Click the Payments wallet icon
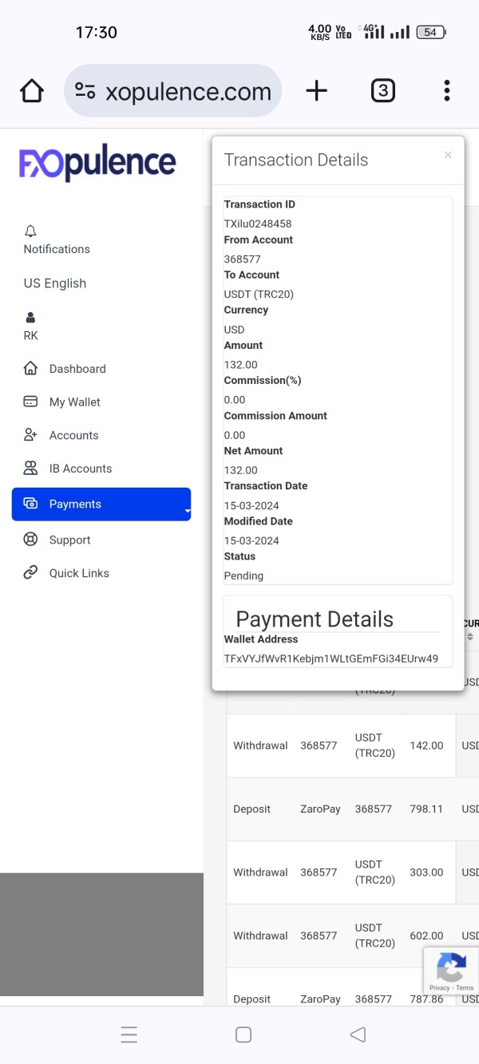Screen dimensions: 479x1064 point(30,504)
